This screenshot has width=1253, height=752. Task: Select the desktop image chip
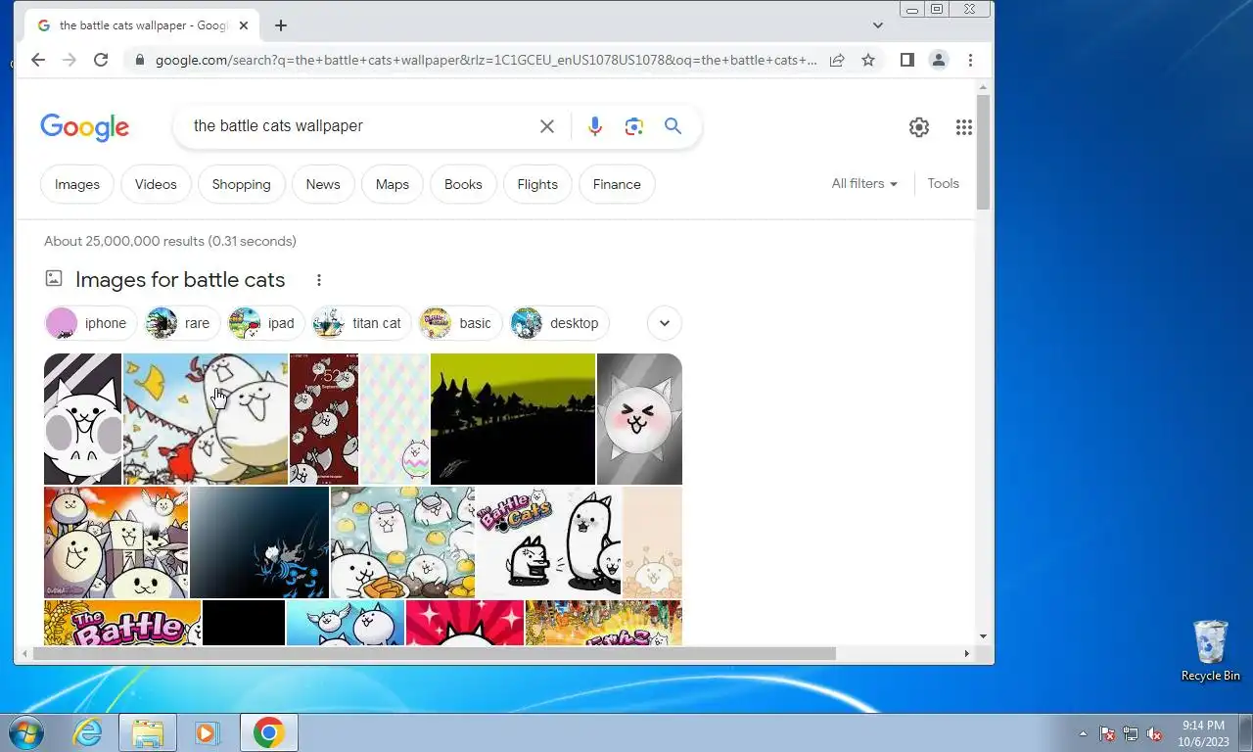point(558,323)
